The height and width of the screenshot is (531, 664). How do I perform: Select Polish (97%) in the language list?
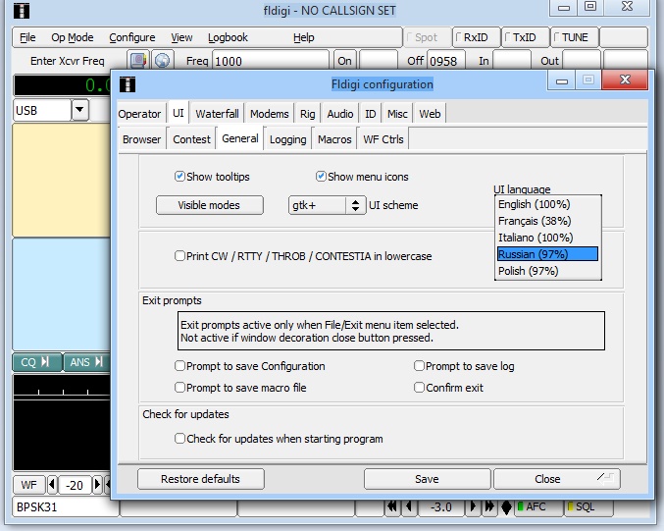coord(528,271)
